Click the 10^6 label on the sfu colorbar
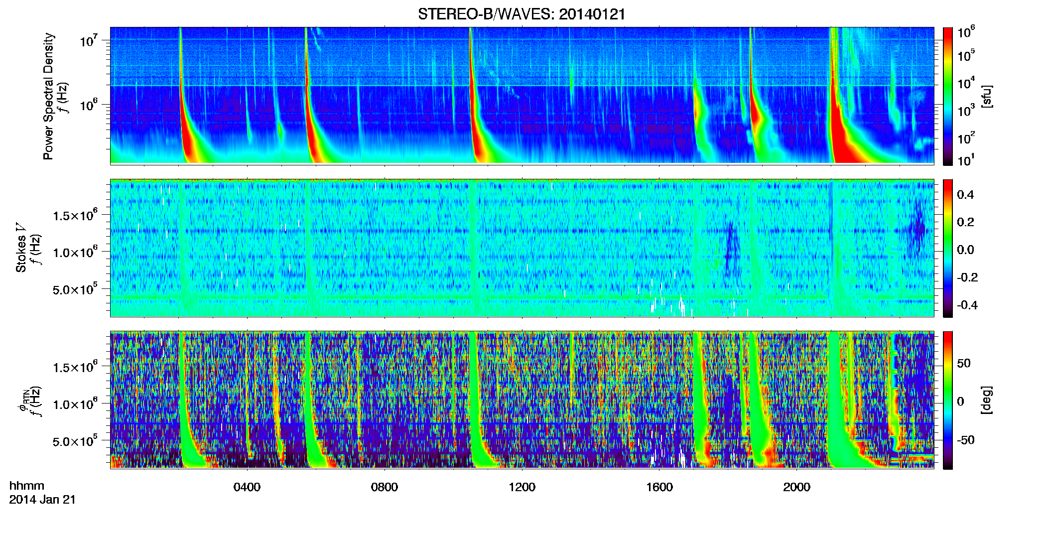This screenshot has width=1044, height=538. coord(966,32)
